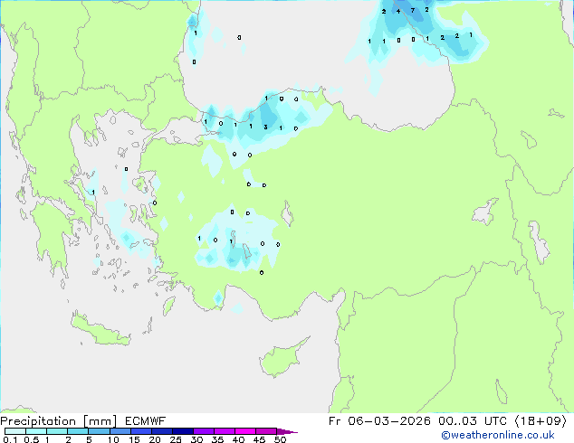Click the 0.1–0.5 mm legend swatch

pos(15,431)
